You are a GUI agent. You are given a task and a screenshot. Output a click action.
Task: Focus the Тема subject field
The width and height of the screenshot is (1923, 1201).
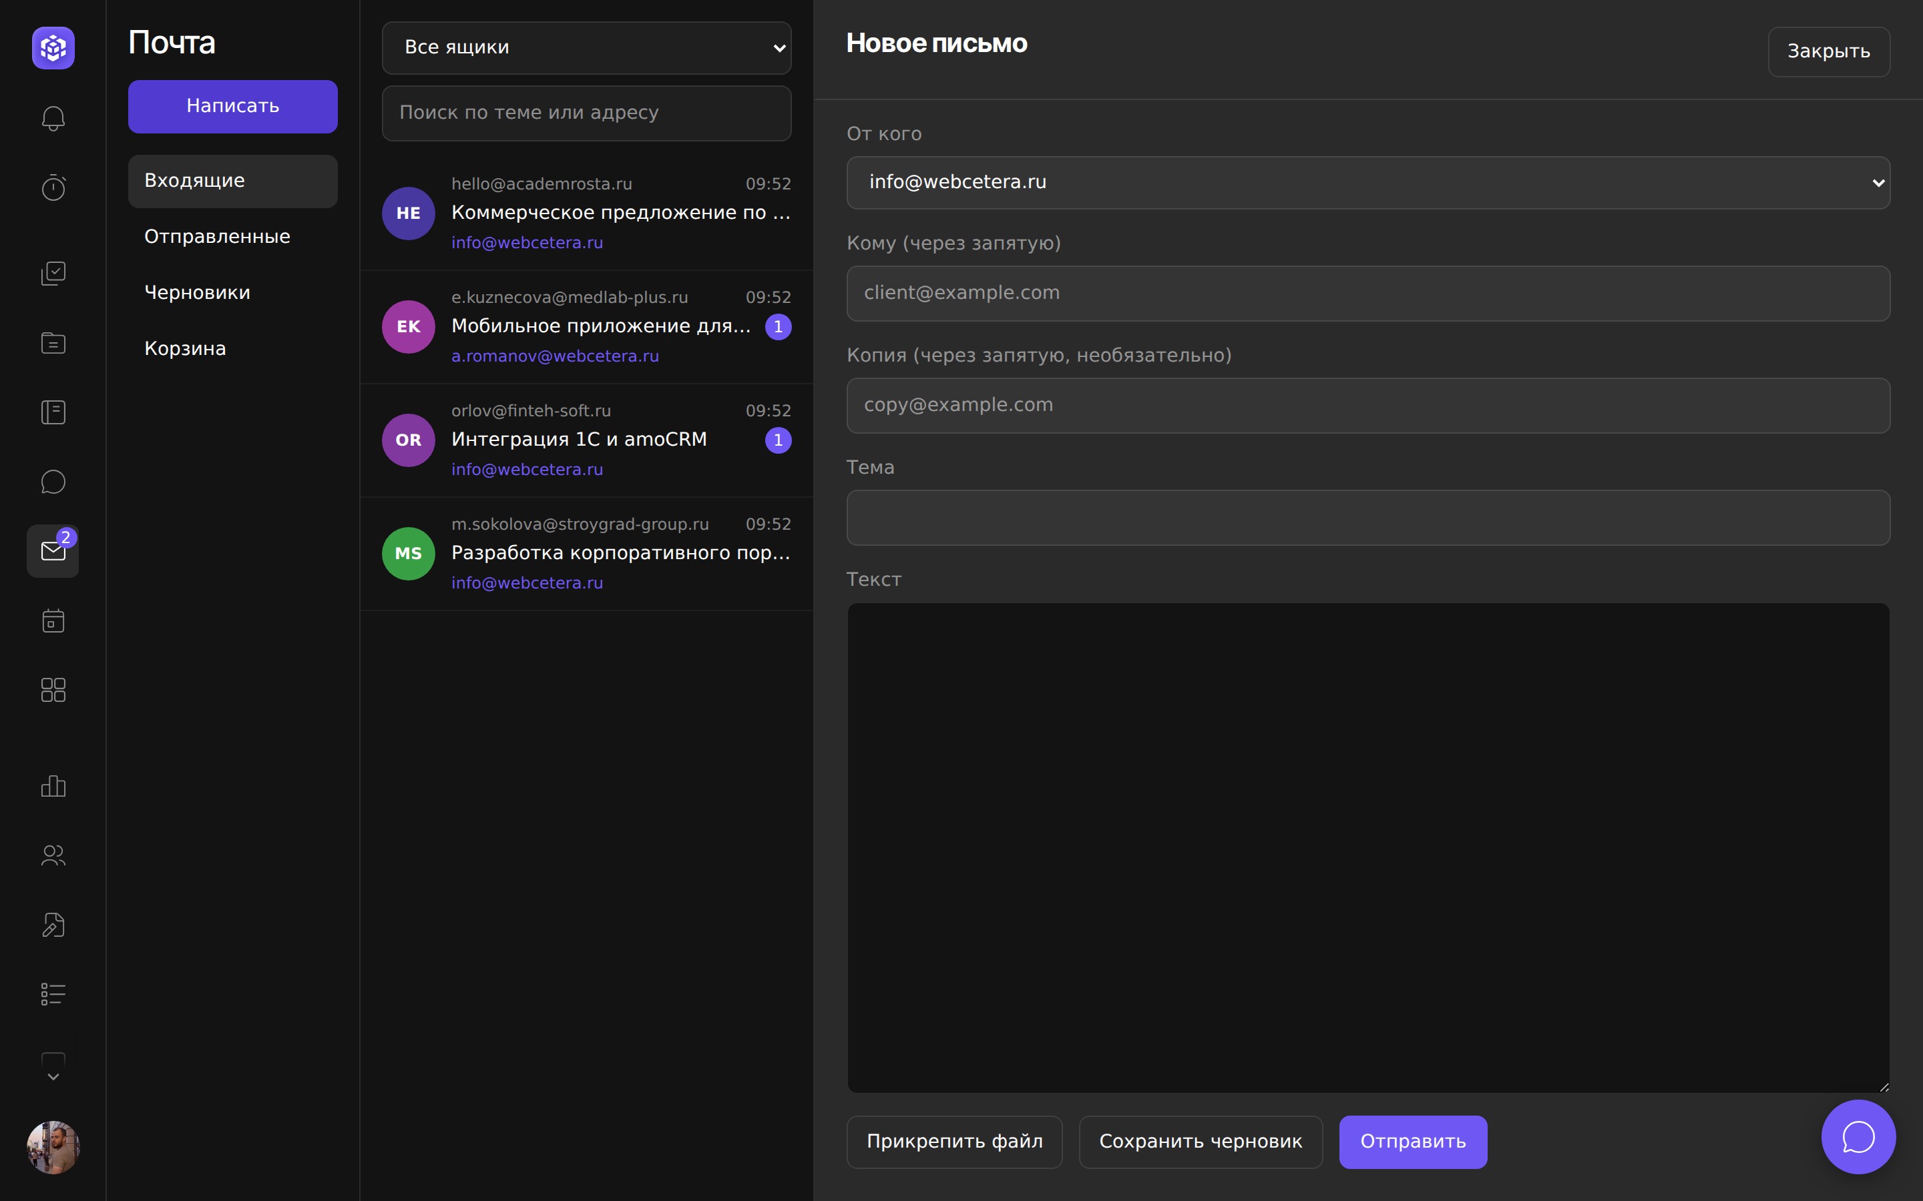(1367, 518)
